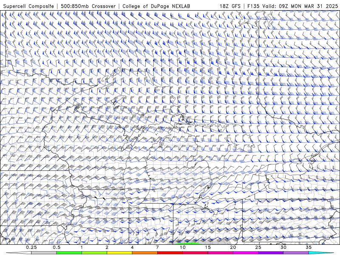Click the 0.5 value on the color scale

click(x=57, y=247)
